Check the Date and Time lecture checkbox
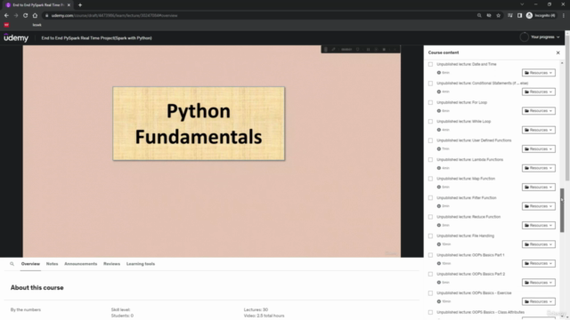 click(x=430, y=64)
